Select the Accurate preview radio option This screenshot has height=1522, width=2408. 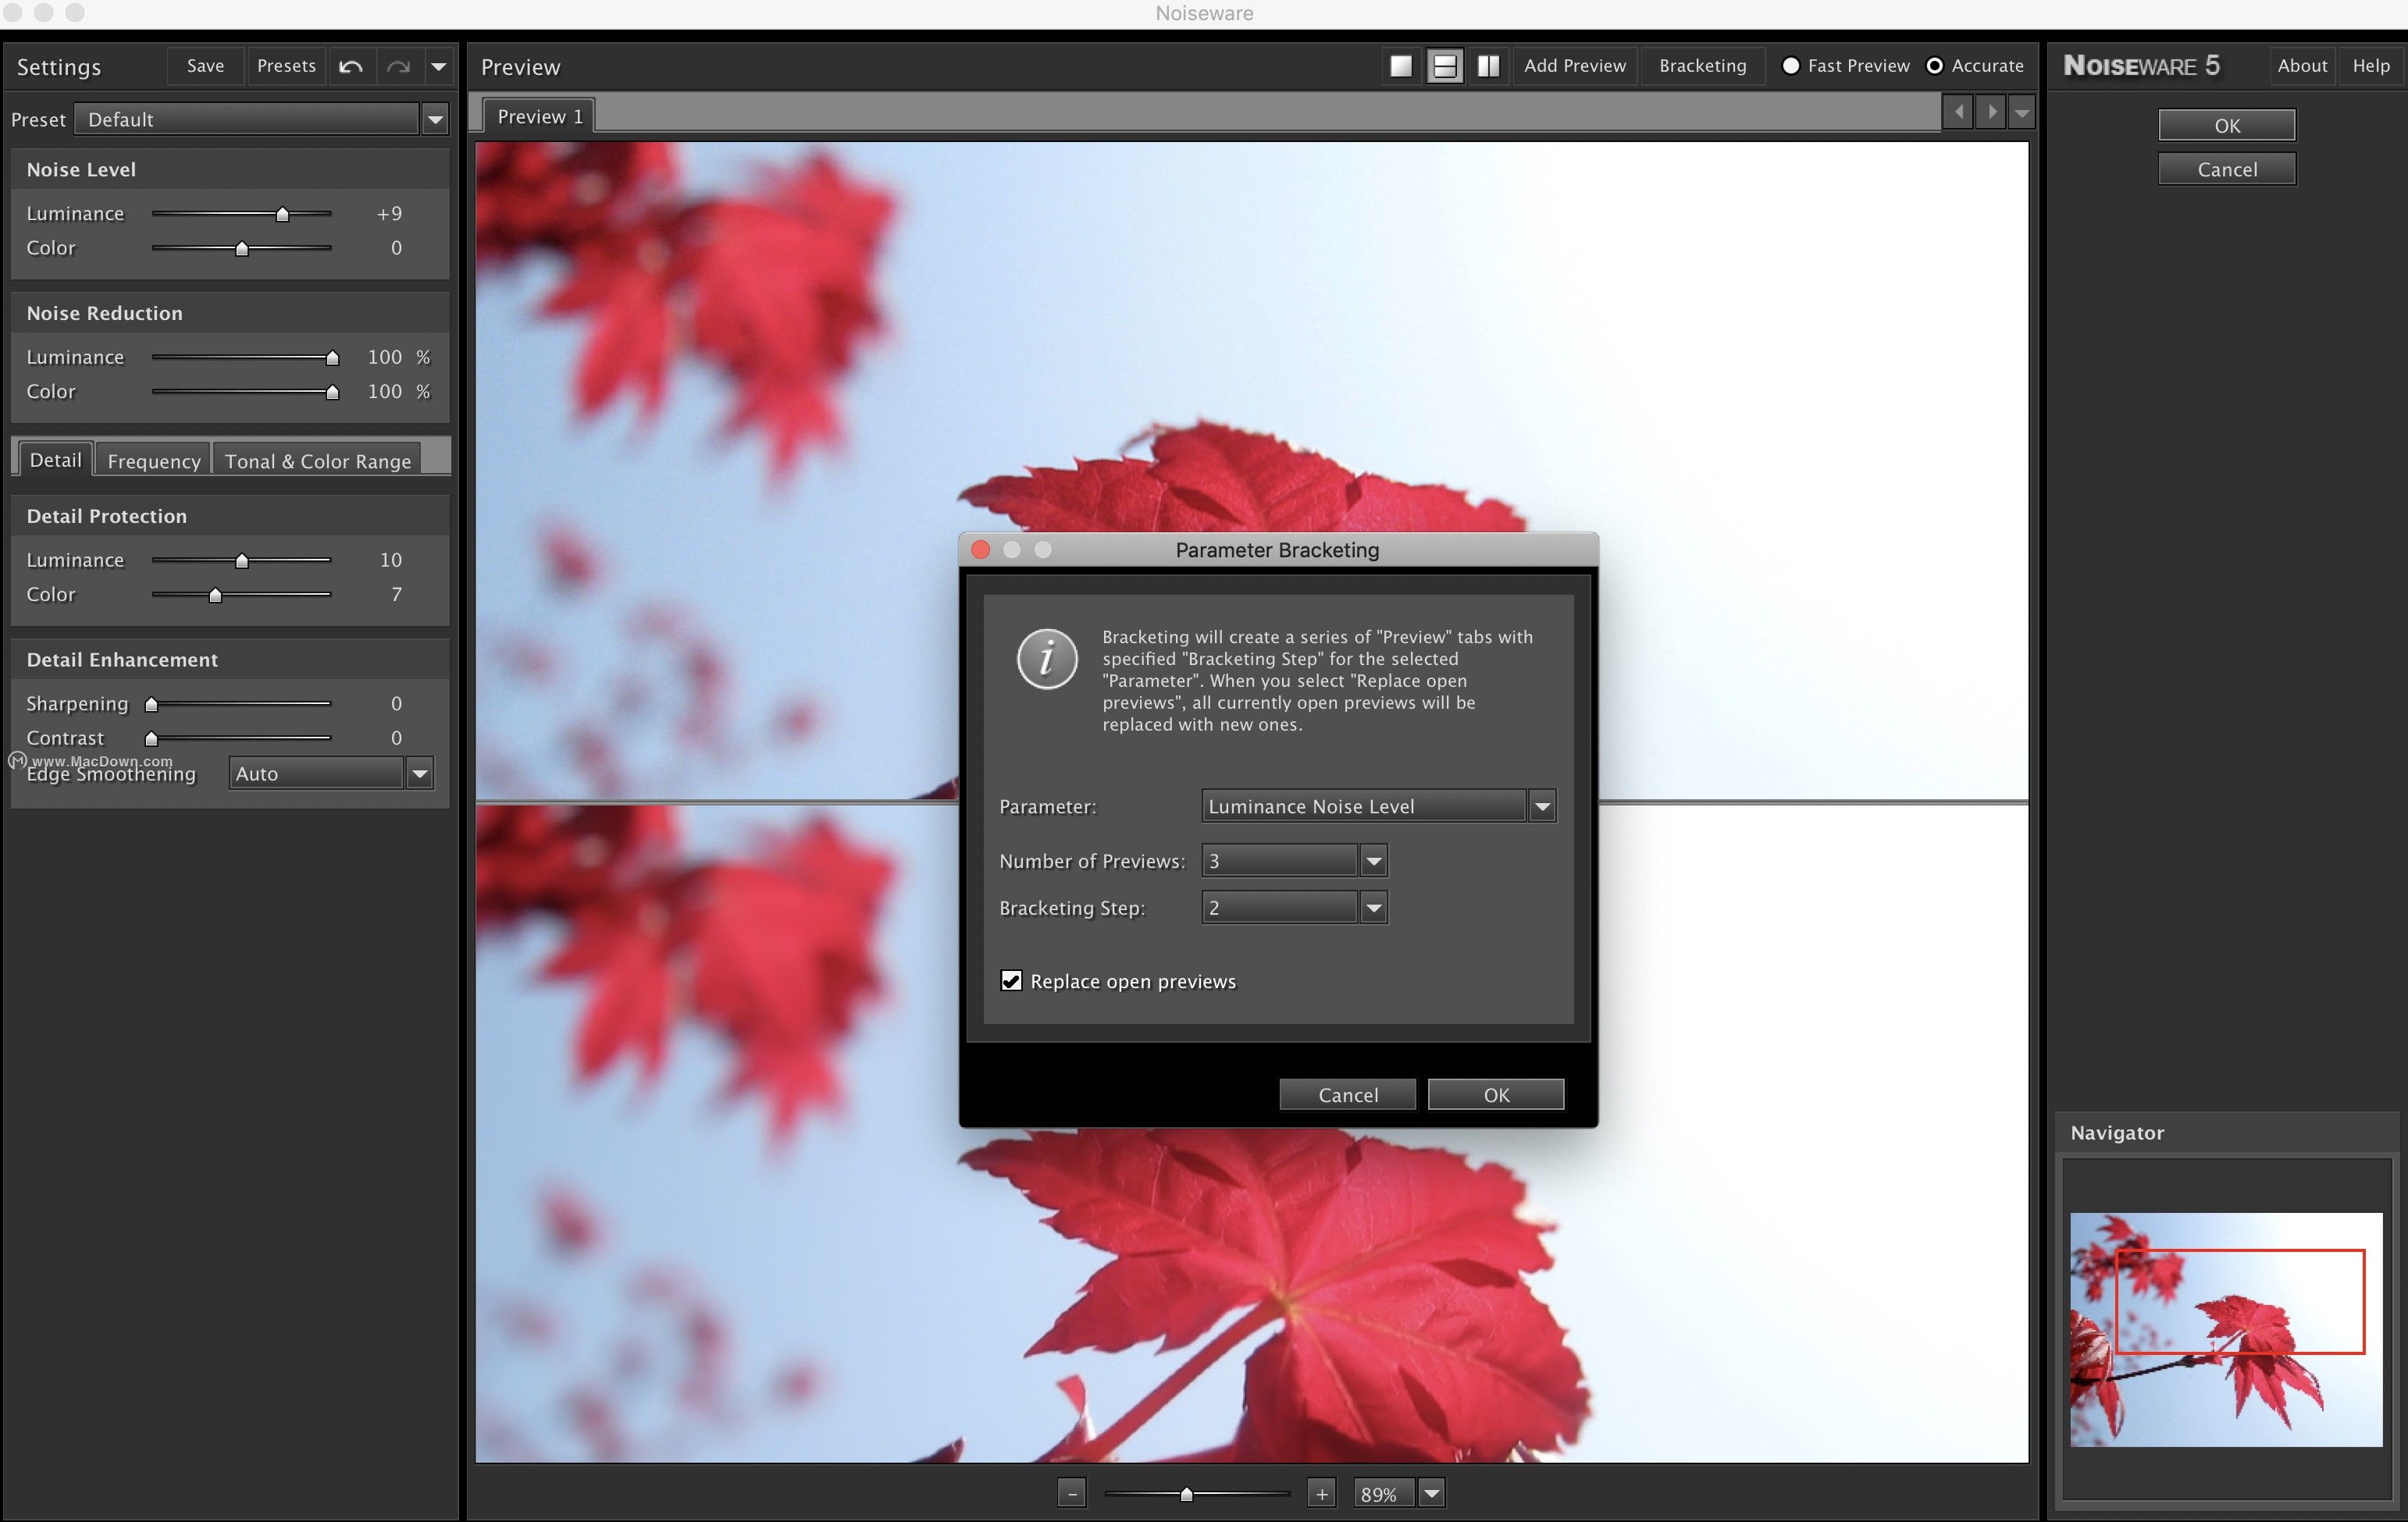(x=1935, y=66)
